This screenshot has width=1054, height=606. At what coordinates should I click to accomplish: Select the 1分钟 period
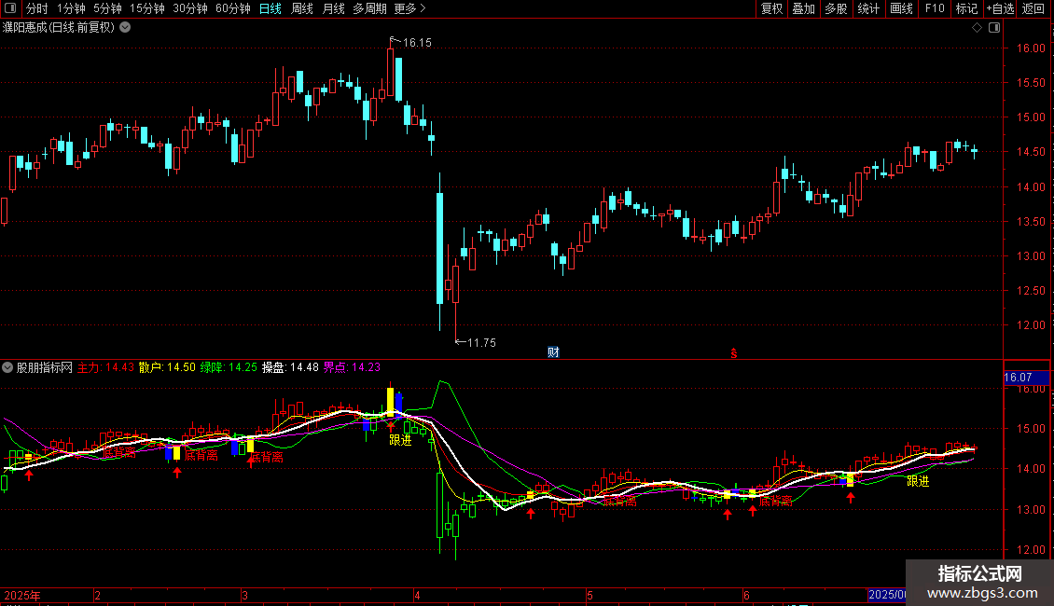point(71,8)
